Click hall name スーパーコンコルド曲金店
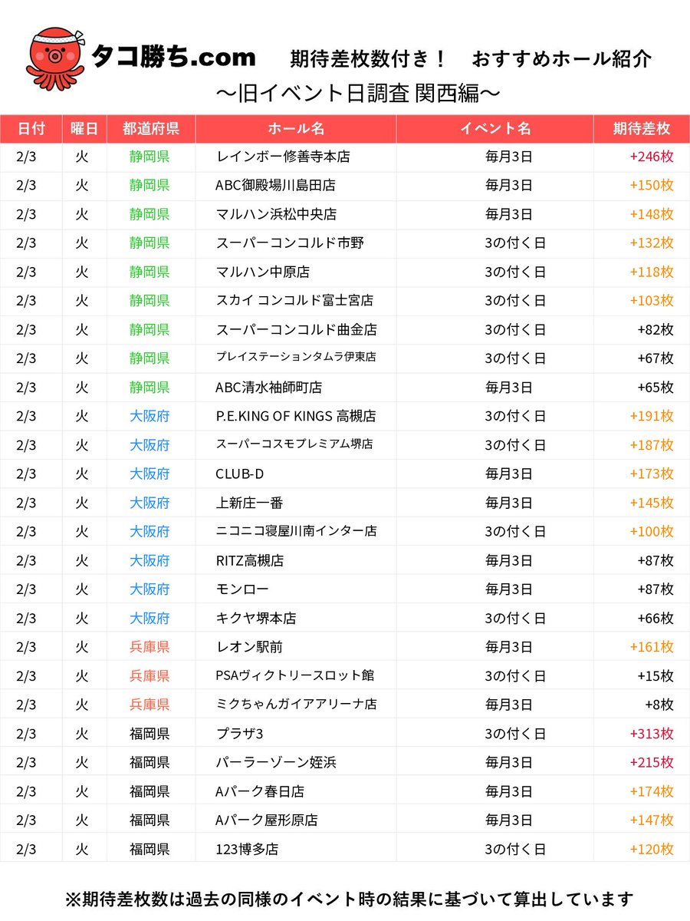This screenshot has width=690, height=921. click(297, 330)
